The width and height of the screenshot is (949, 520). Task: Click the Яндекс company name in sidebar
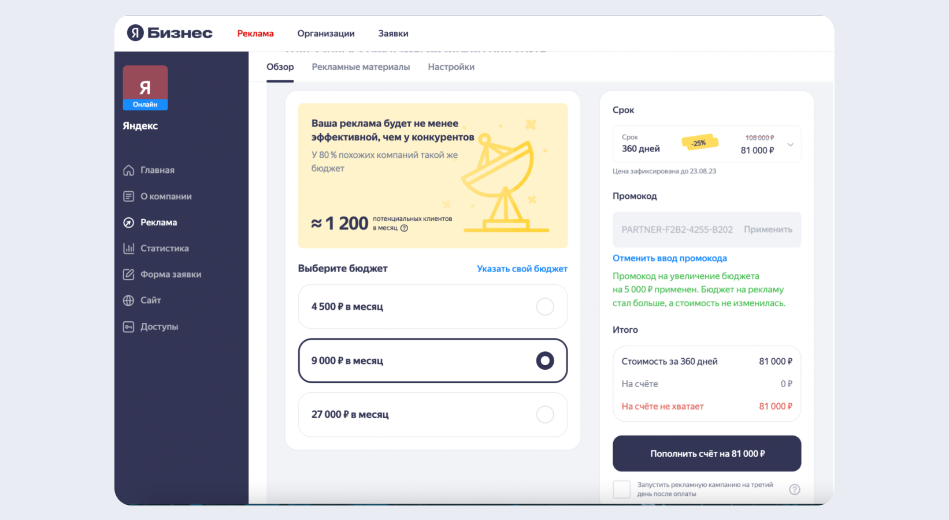140,126
